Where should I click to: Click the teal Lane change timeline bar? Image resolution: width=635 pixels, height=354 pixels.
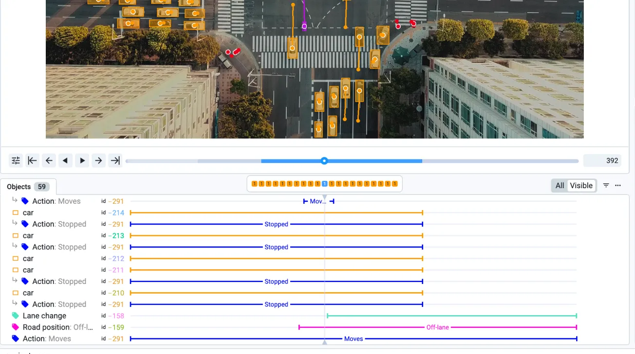tap(452, 316)
